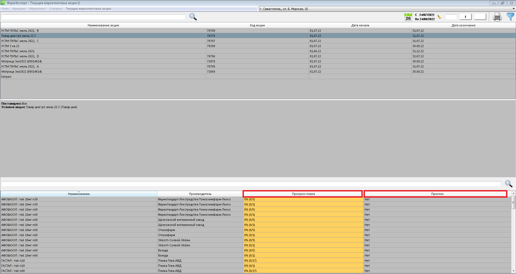The image size is (516, 274).
Task: Expand the Севастополь address dropdown
Action: (x=513, y=9)
